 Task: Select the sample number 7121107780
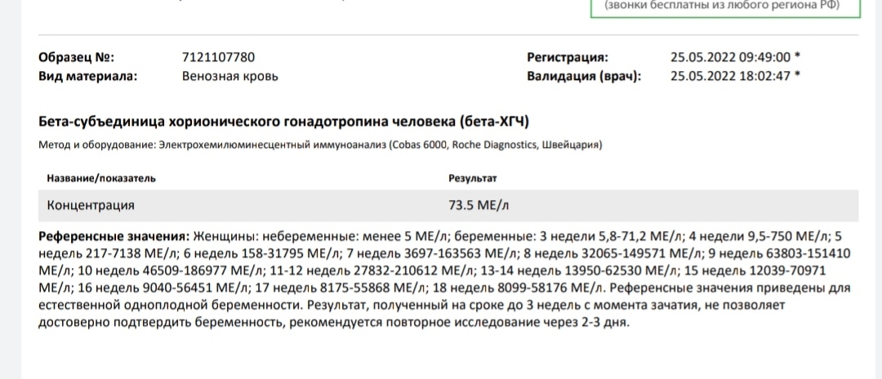coord(219,57)
